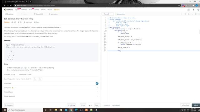Click the blue circular power icon

(x=97, y=83)
